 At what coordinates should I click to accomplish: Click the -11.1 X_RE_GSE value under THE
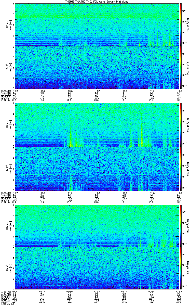click(x=179, y=291)
